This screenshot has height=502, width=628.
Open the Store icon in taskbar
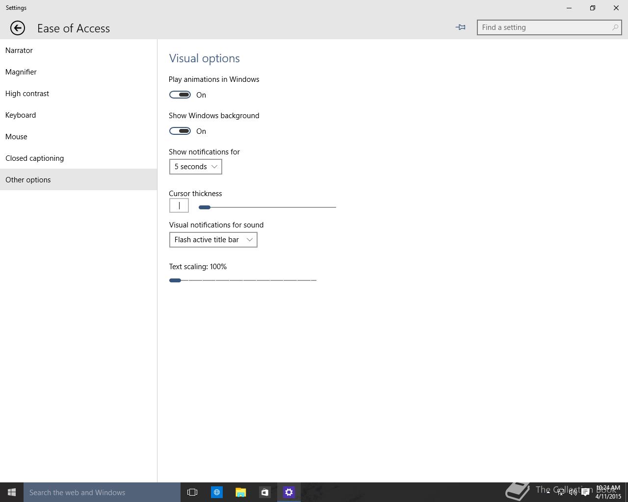[264, 492]
